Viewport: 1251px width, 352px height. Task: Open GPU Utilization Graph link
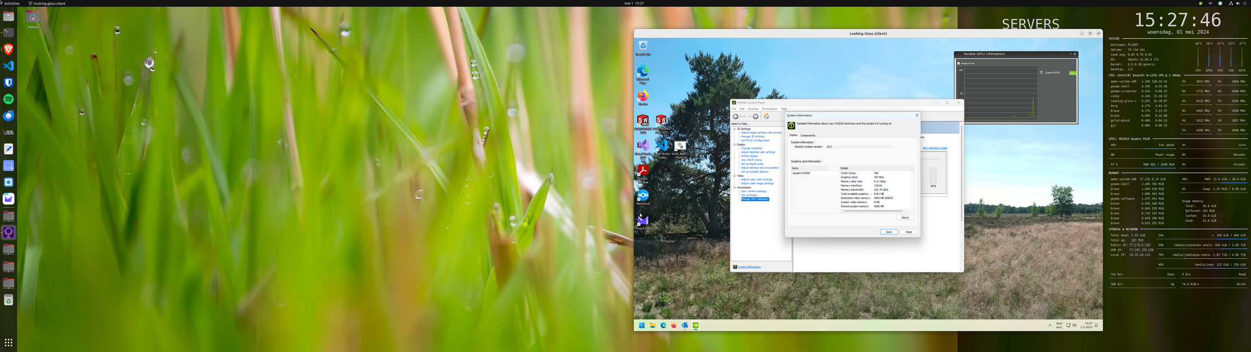935,148
